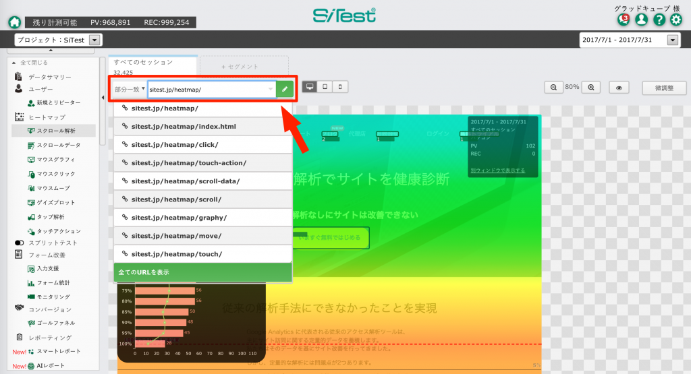
Task: Open the user account icon
Action: (x=641, y=20)
